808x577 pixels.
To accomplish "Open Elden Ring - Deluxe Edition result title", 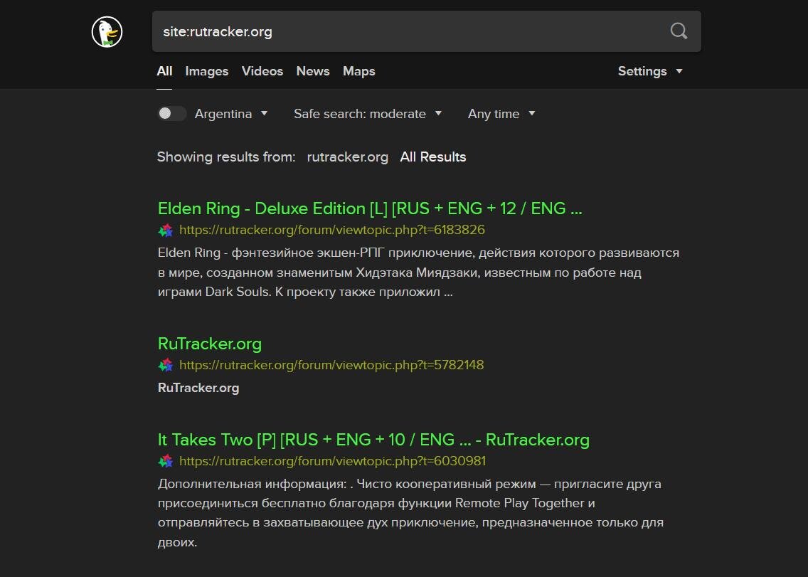I will 370,208.
